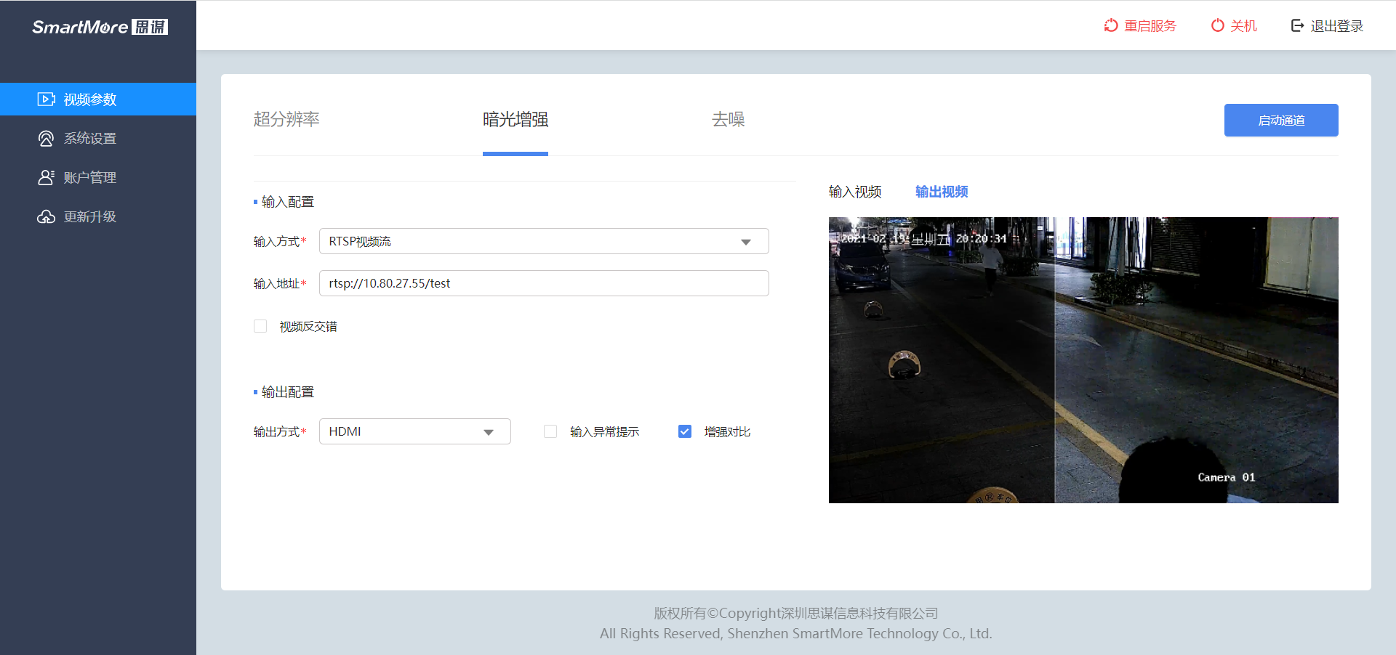Click the system settings icon in sidebar

point(46,139)
